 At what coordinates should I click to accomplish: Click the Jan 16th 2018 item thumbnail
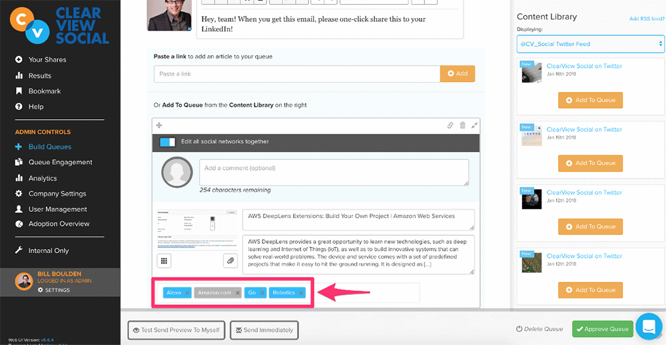point(531,72)
